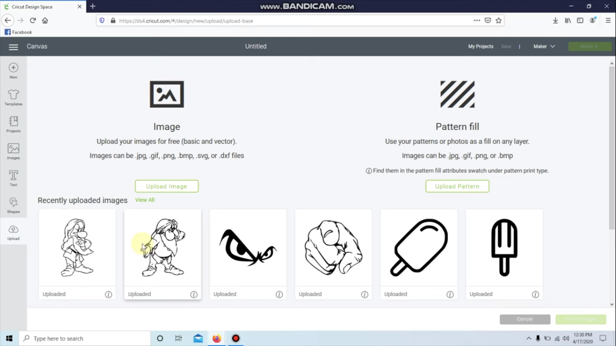Screen dimensions: 616x346
Task: Bookmark this page with the star icon
Action: coord(498,20)
